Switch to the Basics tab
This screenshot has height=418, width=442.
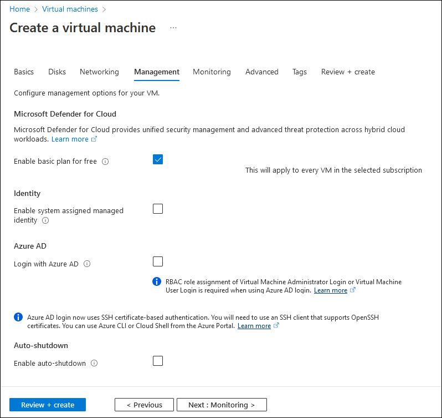pos(24,72)
